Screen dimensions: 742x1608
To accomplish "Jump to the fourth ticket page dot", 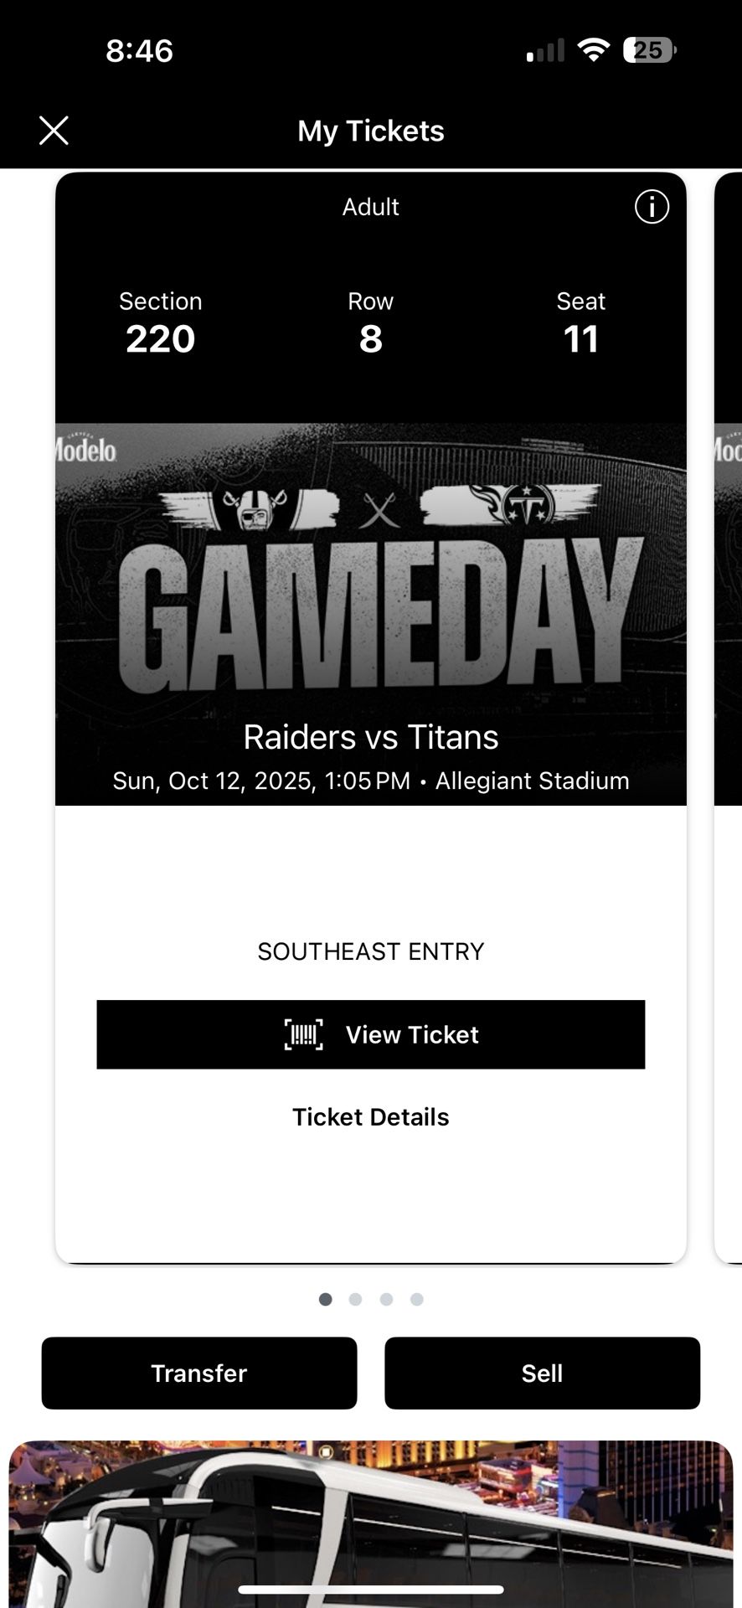I will point(417,1299).
